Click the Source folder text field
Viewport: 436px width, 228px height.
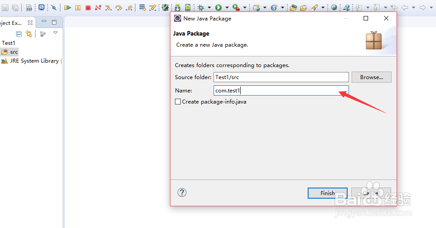coord(281,77)
